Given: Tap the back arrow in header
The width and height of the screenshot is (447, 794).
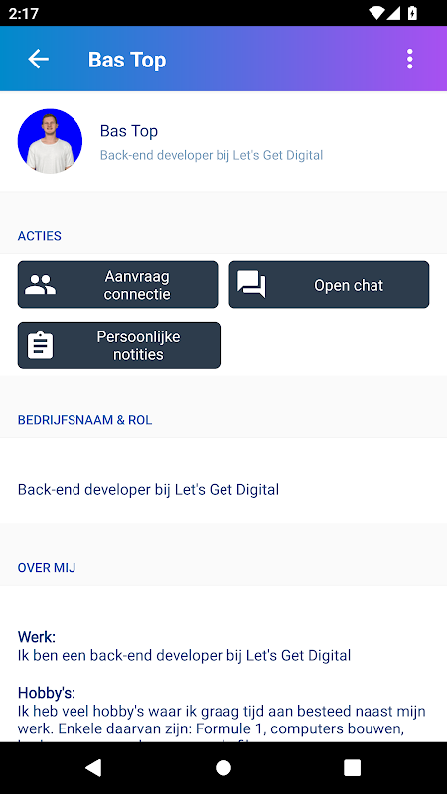Looking at the screenshot, I should click(38, 60).
